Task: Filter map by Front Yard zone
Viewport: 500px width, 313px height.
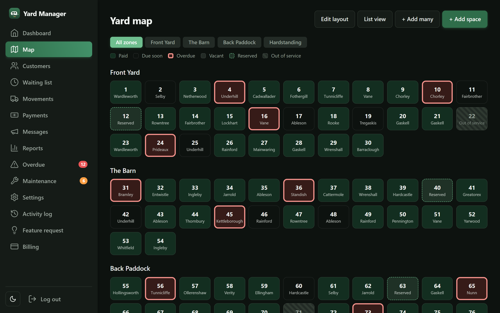Action: pyautogui.click(x=162, y=42)
